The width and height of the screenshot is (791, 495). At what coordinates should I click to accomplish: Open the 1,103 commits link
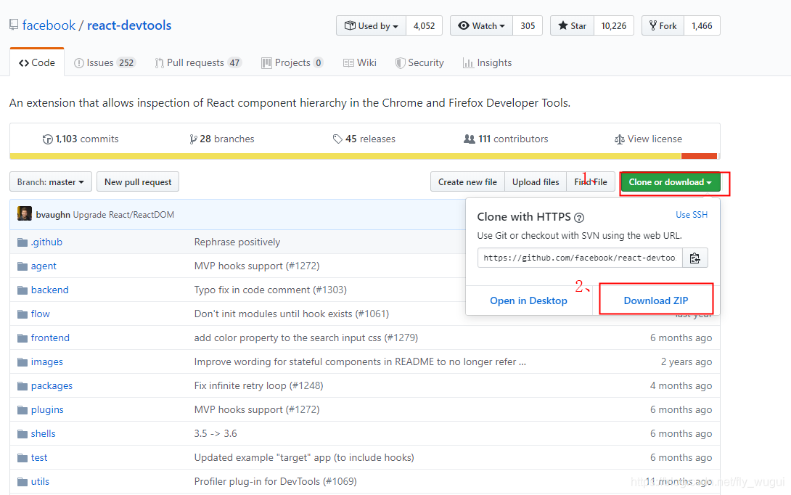click(x=81, y=139)
